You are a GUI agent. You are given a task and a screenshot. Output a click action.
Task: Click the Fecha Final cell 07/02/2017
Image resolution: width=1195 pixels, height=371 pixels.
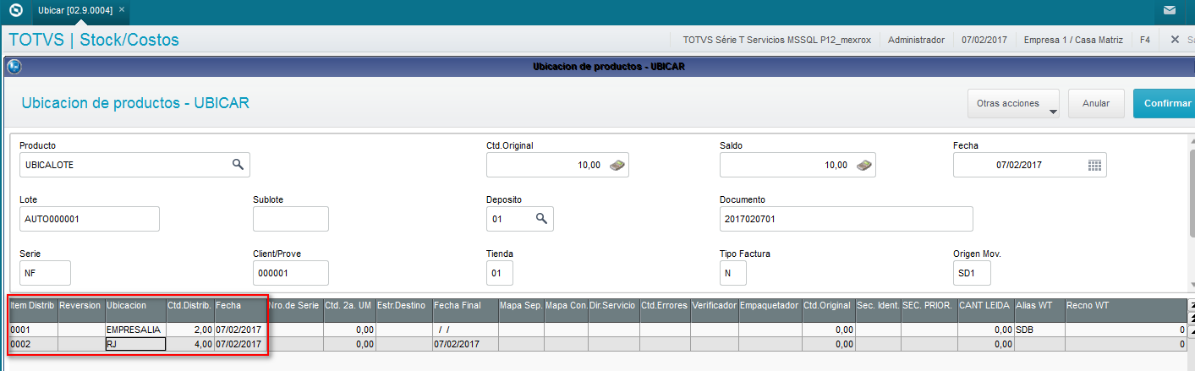coord(465,344)
